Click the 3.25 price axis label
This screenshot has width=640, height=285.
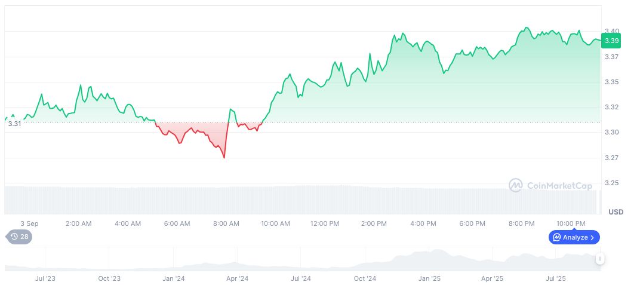tap(611, 183)
